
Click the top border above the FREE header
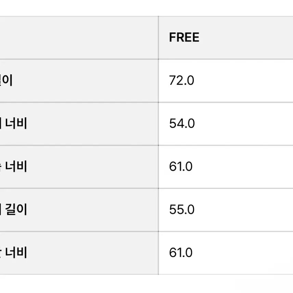click(x=225, y=16)
